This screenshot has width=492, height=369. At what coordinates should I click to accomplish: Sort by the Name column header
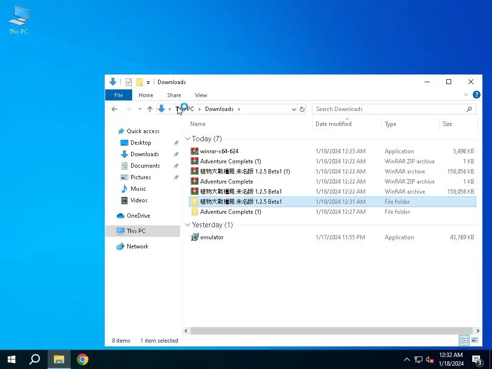point(197,124)
